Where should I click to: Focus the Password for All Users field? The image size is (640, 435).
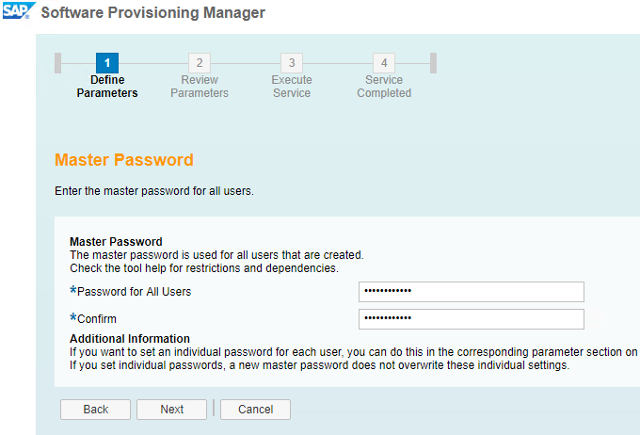click(472, 292)
